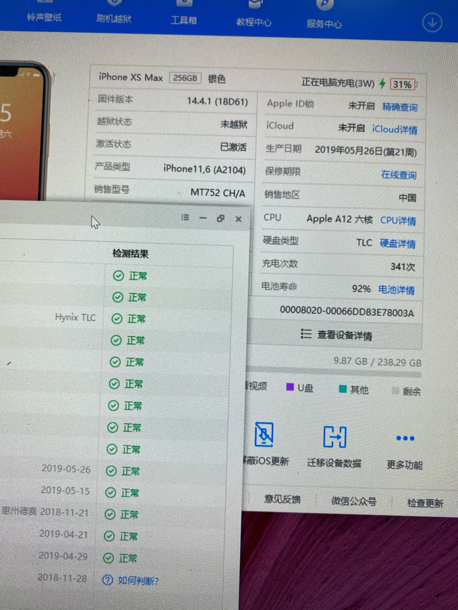Click the 迁移设备数据 icon
The image size is (458, 610).
point(335,437)
